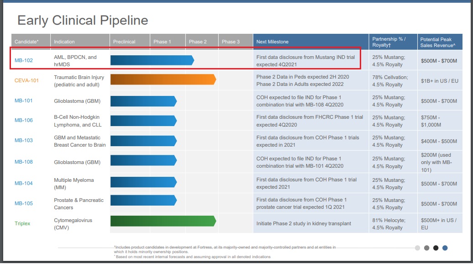Click the Triplex candidate name
The height and width of the screenshot is (265, 473).
click(x=22, y=223)
